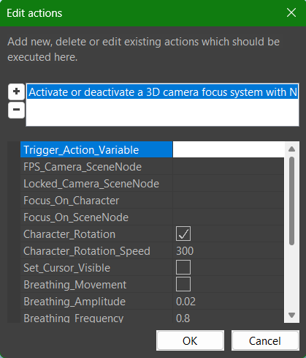
Task: Select the Trigger_Action_Variable property row
Action: pyautogui.click(x=96, y=149)
